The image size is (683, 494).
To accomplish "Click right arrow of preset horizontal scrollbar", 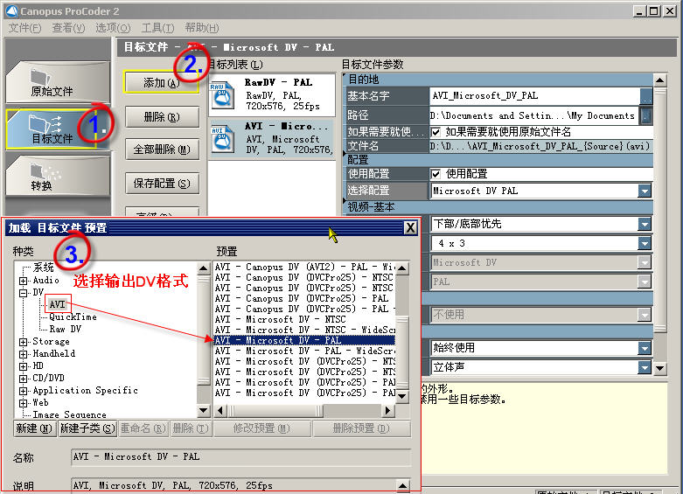I will point(387,410).
